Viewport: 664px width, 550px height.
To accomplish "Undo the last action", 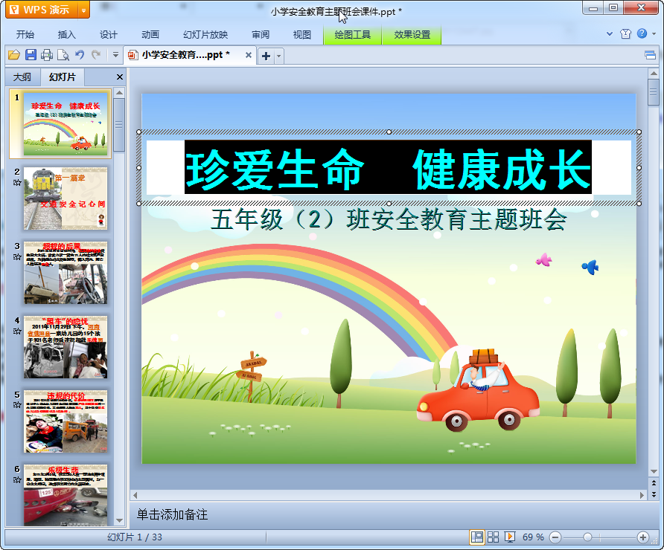I will tap(80, 54).
